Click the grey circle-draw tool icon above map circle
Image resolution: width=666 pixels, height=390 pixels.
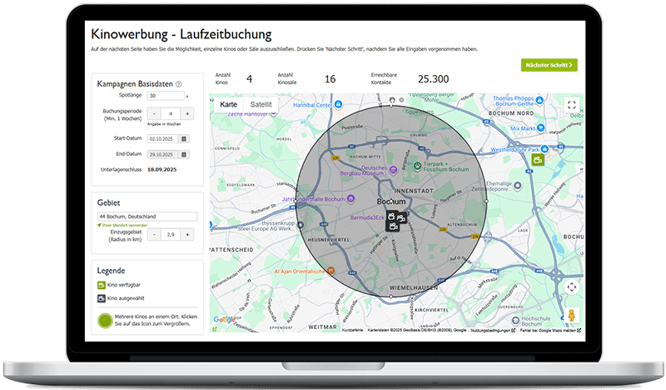(401, 100)
